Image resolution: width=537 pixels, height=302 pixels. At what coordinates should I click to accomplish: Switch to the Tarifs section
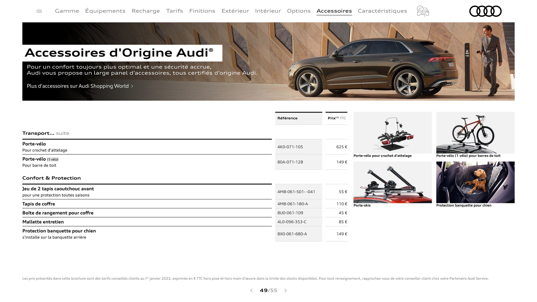pos(174,11)
